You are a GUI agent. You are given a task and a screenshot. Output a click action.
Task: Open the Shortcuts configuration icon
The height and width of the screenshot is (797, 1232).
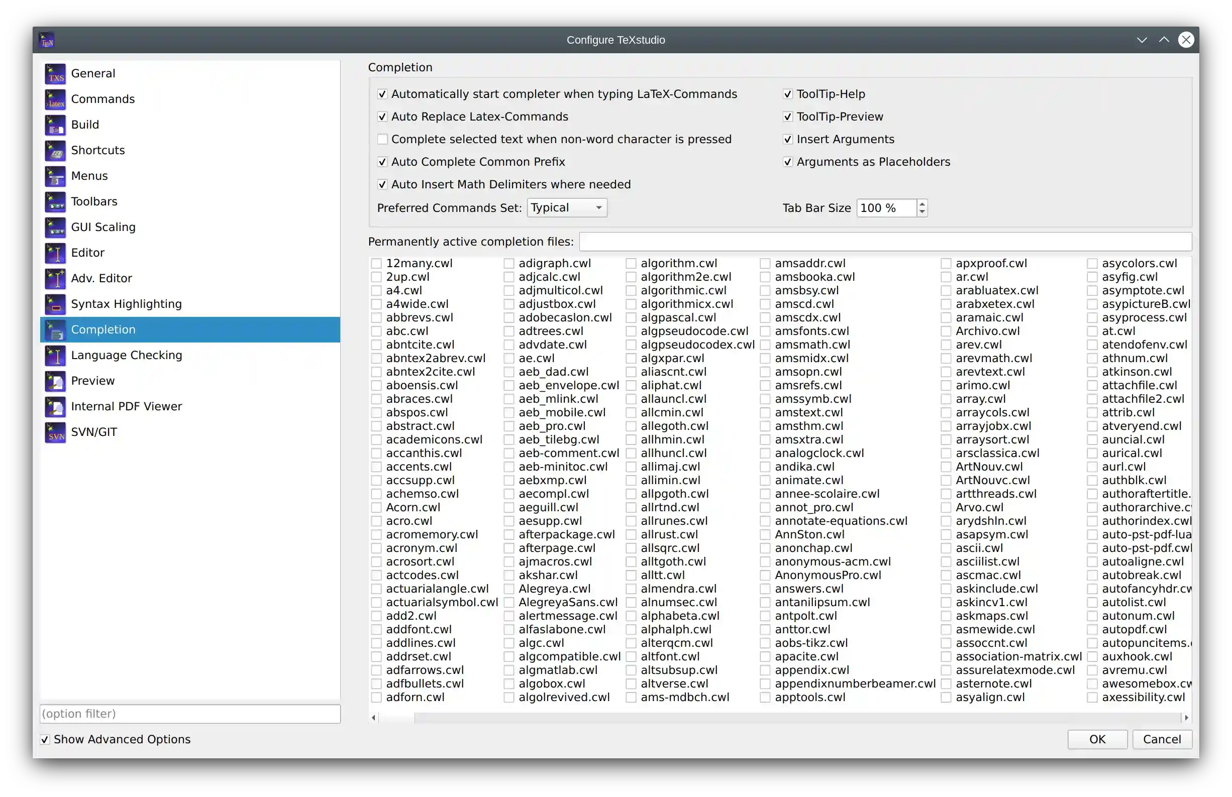click(55, 150)
